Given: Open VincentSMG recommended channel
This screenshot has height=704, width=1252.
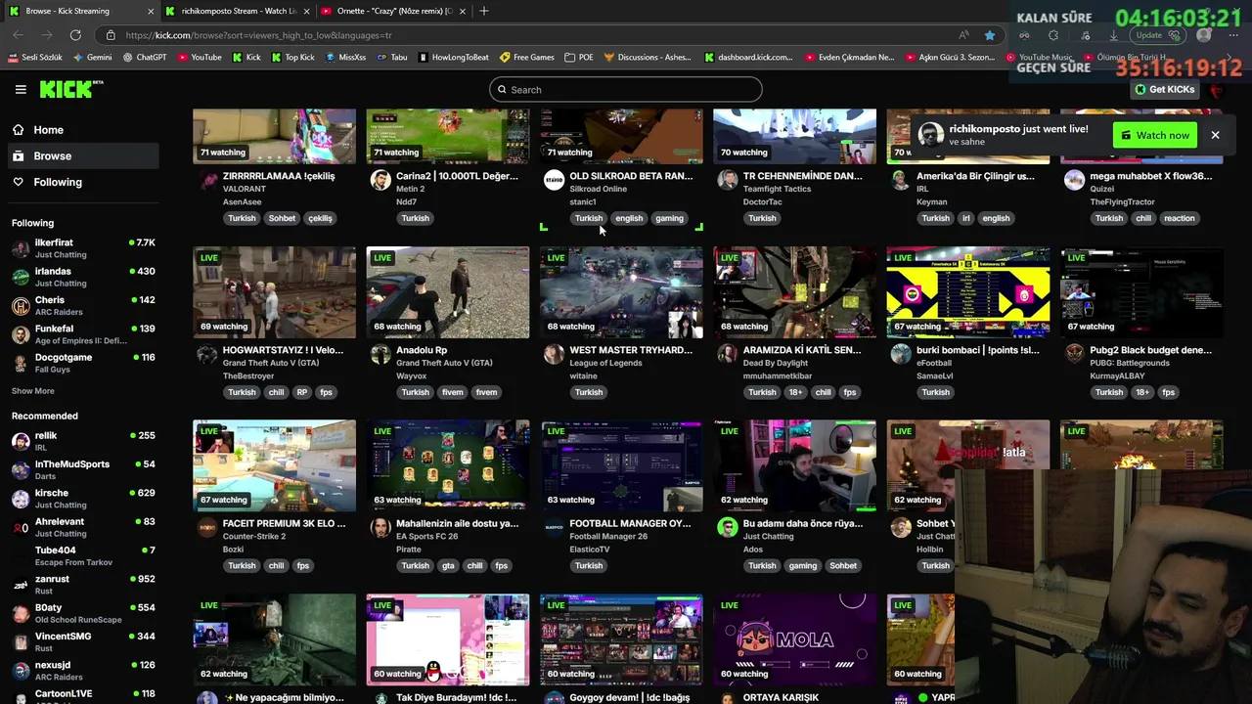Looking at the screenshot, I should pyautogui.click(x=83, y=641).
